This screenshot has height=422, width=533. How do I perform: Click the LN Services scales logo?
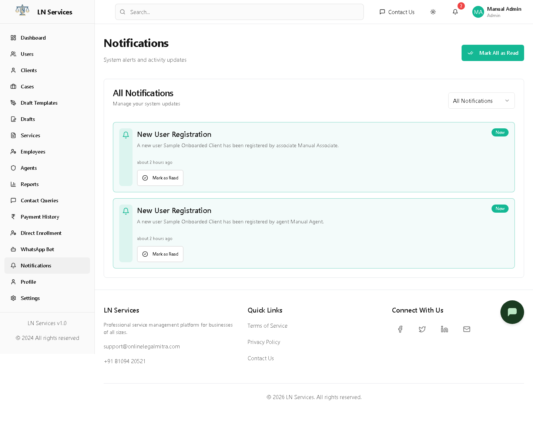pyautogui.click(x=22, y=10)
